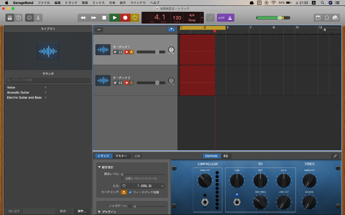
Task: Mute the オーディオ 1 track
Action: coord(115,52)
